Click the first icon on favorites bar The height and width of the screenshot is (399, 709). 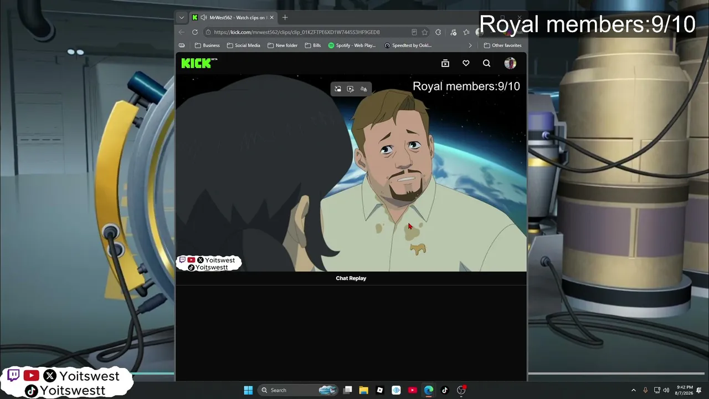pos(182,45)
